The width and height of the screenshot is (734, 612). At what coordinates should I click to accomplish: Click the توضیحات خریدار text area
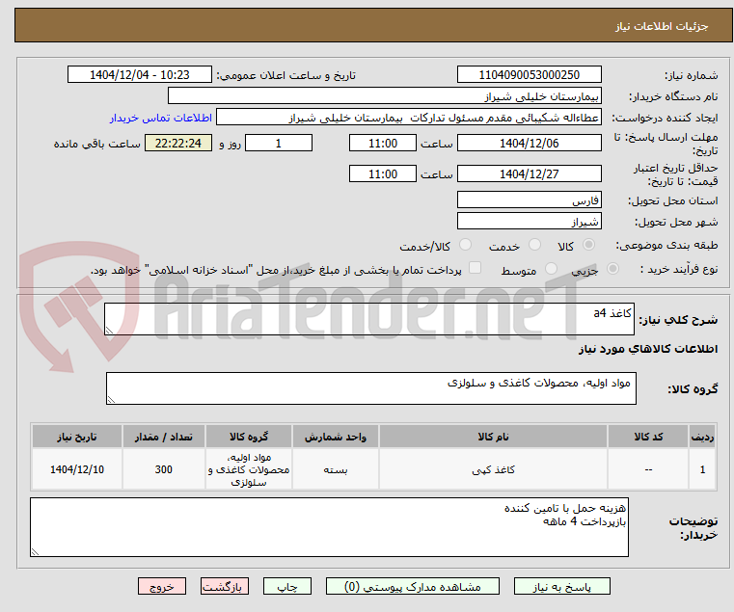click(329, 527)
